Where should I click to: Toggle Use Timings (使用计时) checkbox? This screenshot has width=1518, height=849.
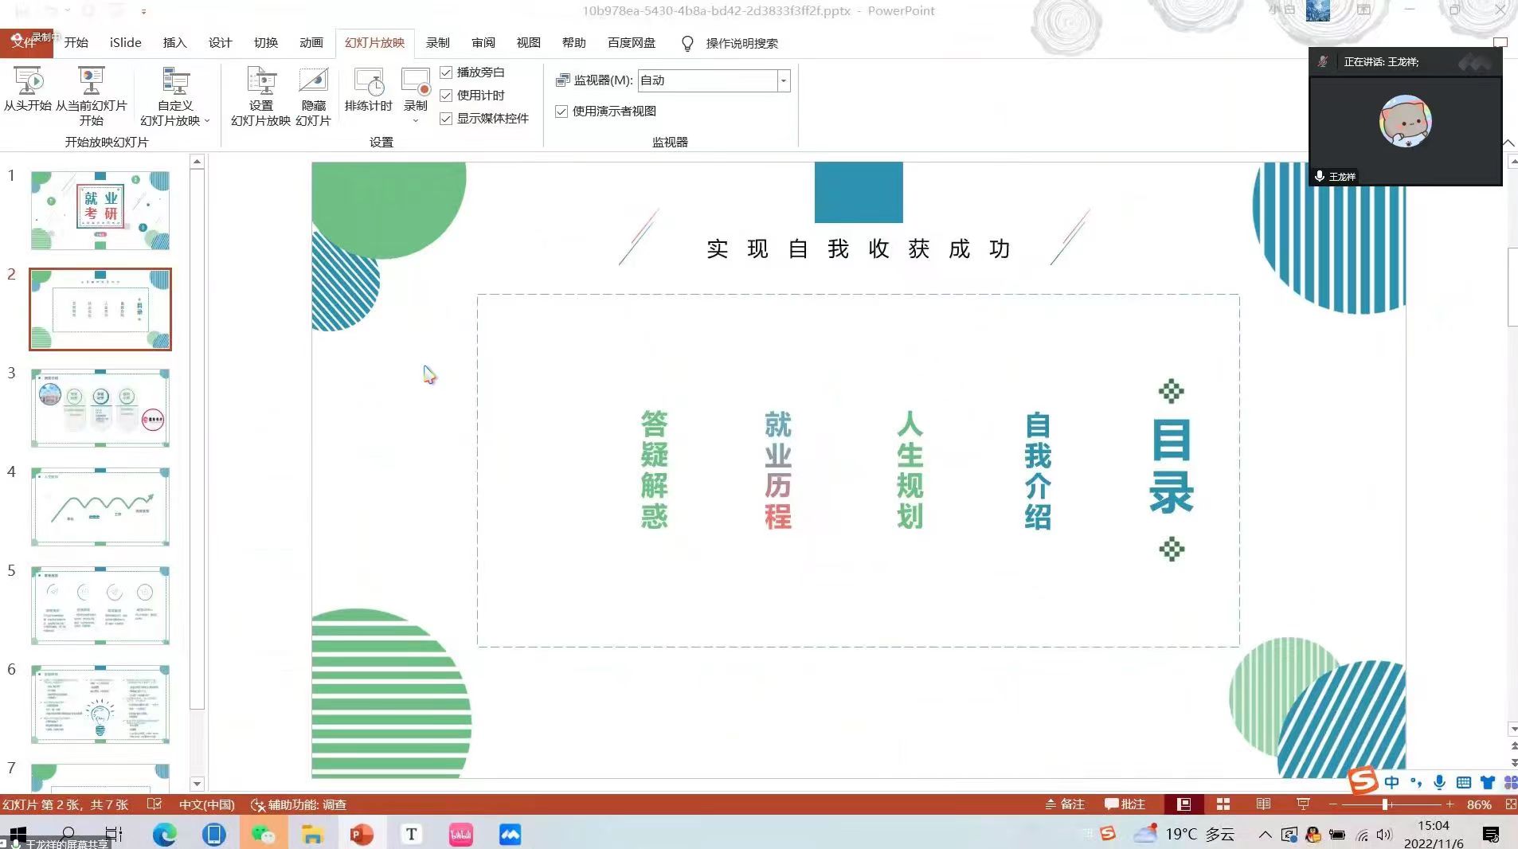(446, 96)
